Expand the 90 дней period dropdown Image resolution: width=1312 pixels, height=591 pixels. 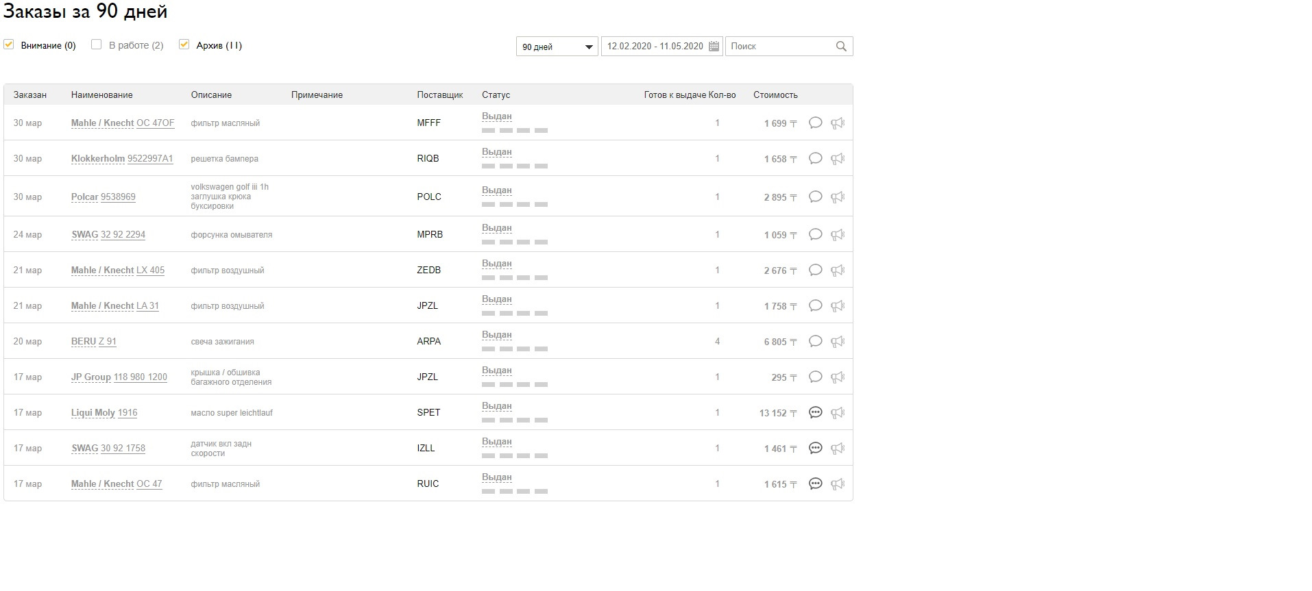pyautogui.click(x=557, y=47)
